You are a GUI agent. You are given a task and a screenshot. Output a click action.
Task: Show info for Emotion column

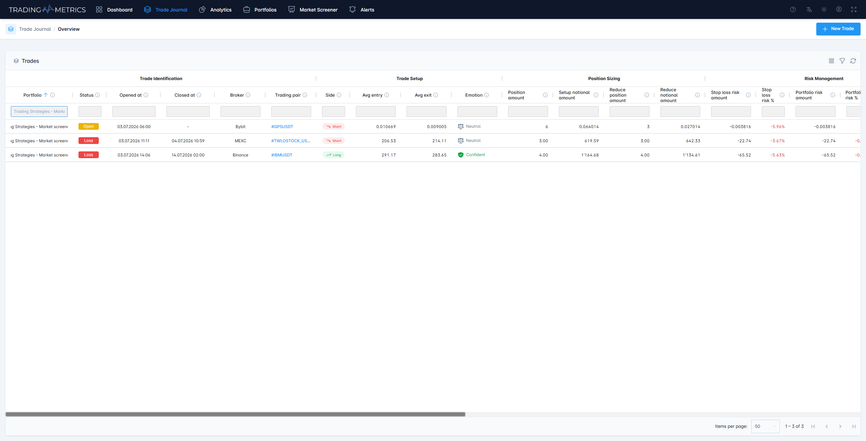point(486,95)
